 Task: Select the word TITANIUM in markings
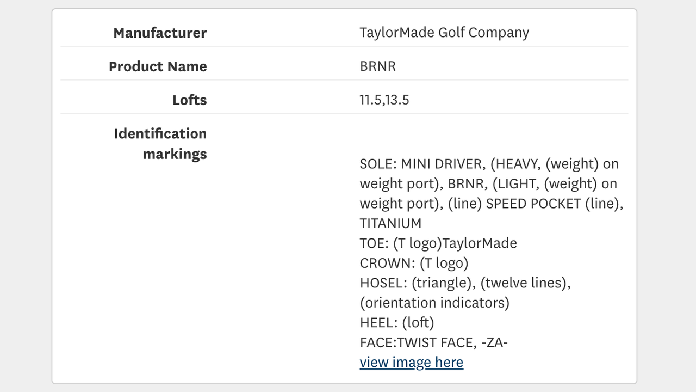[390, 223]
